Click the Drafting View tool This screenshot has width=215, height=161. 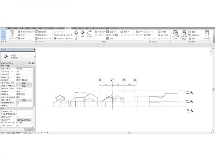click(111, 31)
